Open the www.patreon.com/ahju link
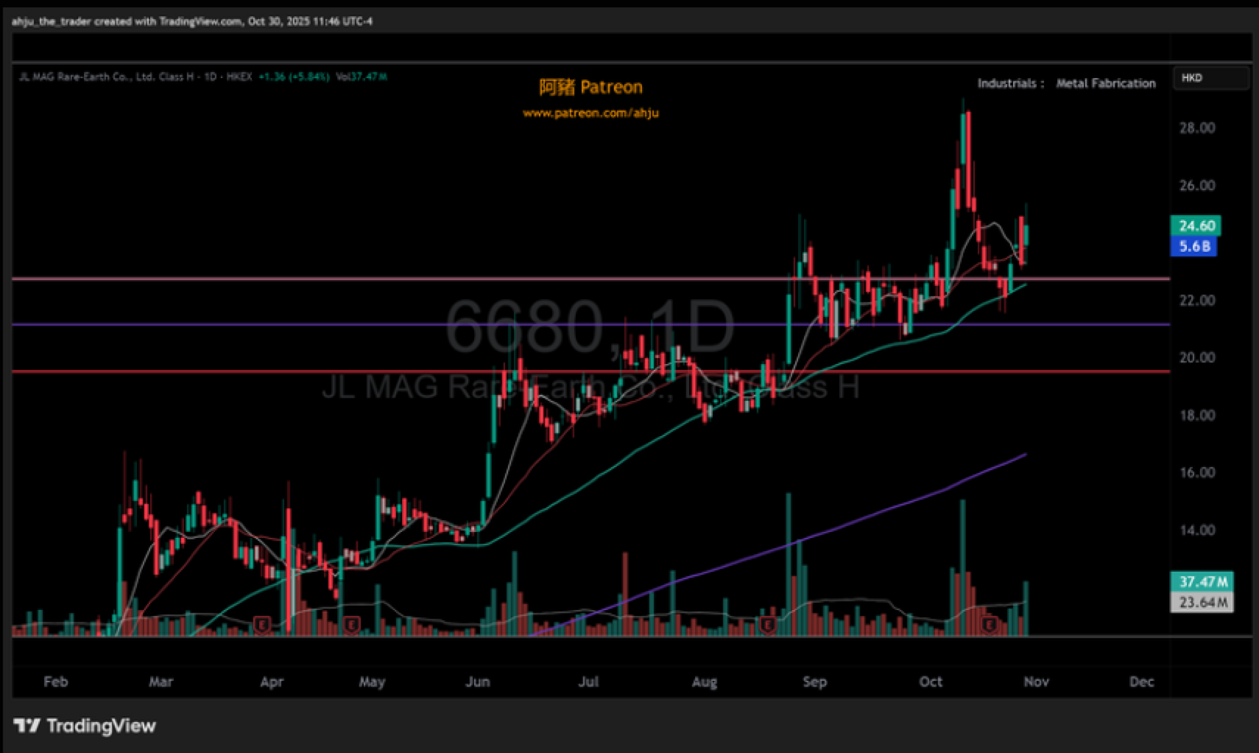 point(590,113)
